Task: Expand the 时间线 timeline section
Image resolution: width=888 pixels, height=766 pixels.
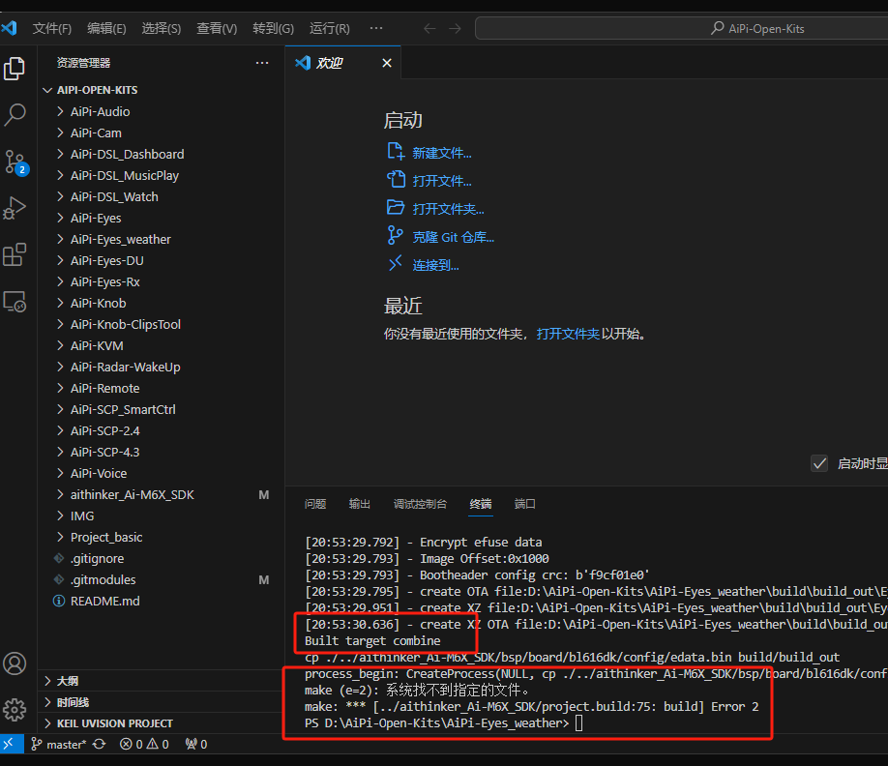Action: pyautogui.click(x=47, y=702)
